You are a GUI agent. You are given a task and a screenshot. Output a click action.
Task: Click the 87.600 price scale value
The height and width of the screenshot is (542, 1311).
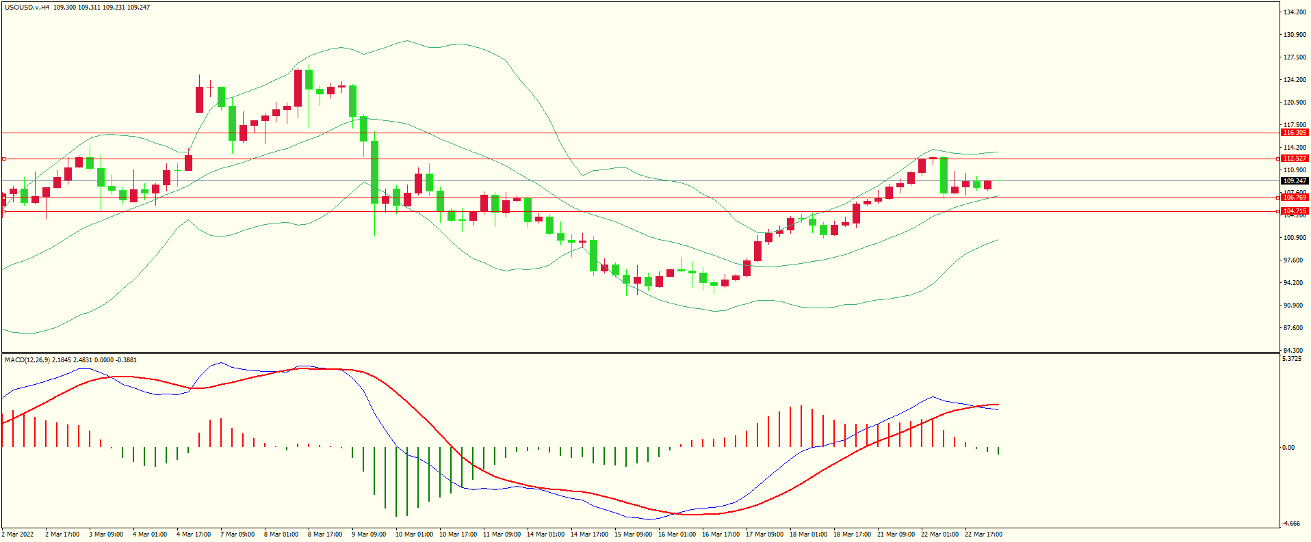(1293, 328)
